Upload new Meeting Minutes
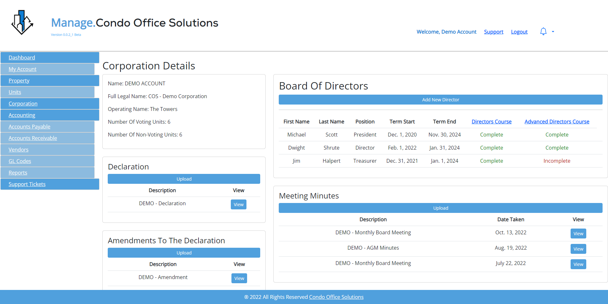 [x=440, y=208]
